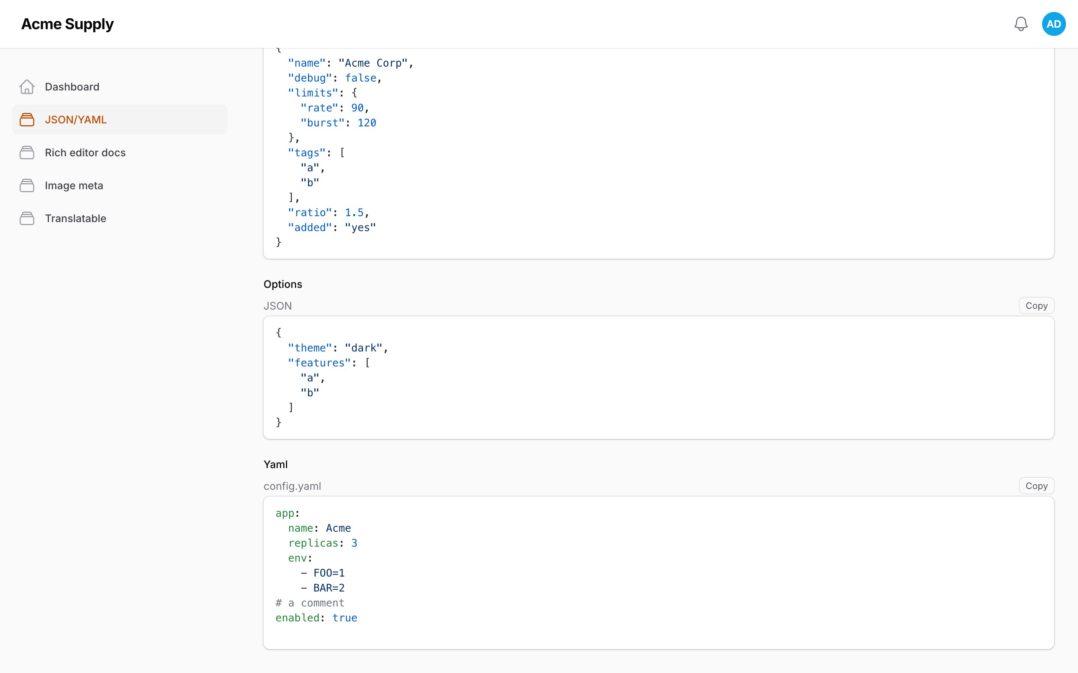Click the "burst": 120 line
Screen dimensions: 1078x673
coord(338,123)
